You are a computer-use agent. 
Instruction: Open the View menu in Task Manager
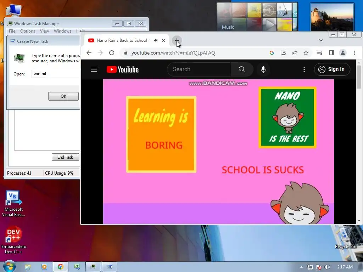click(x=44, y=31)
